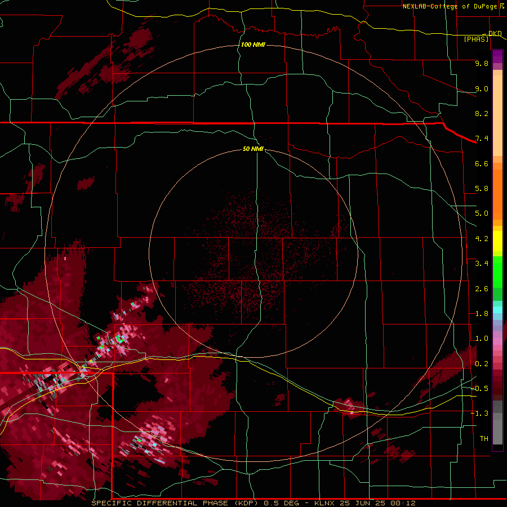
Task: Select the 1.8 scale value
Action: (482, 314)
